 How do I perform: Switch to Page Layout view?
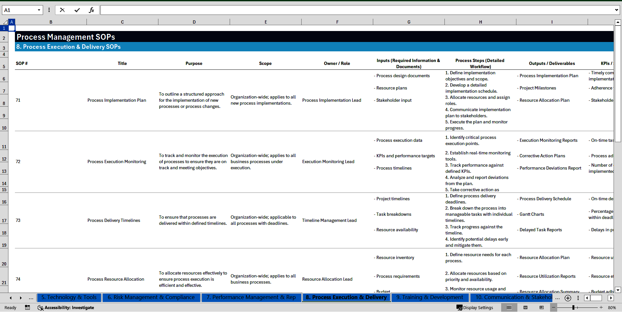tap(525, 307)
